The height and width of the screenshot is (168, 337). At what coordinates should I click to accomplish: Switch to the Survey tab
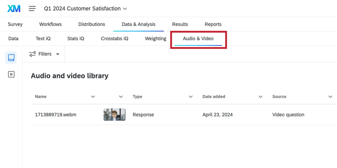(x=15, y=24)
